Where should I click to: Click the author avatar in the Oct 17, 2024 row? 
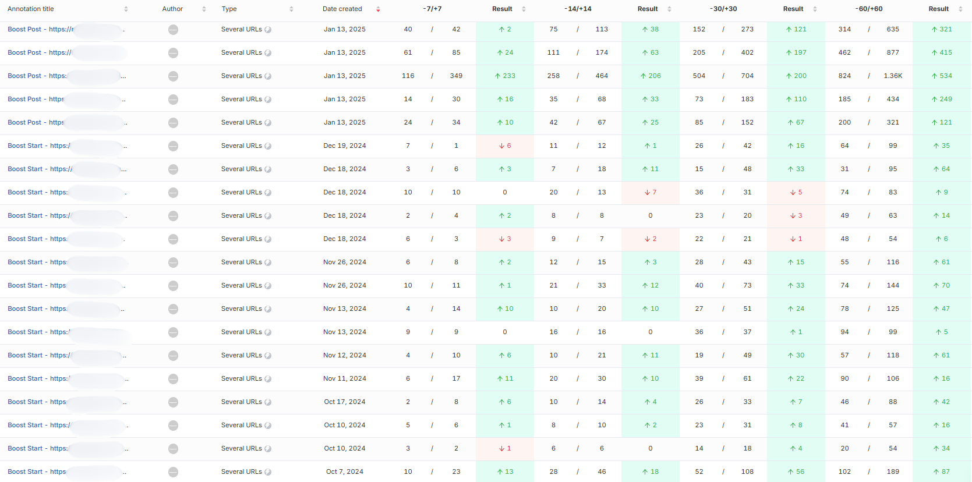173,402
